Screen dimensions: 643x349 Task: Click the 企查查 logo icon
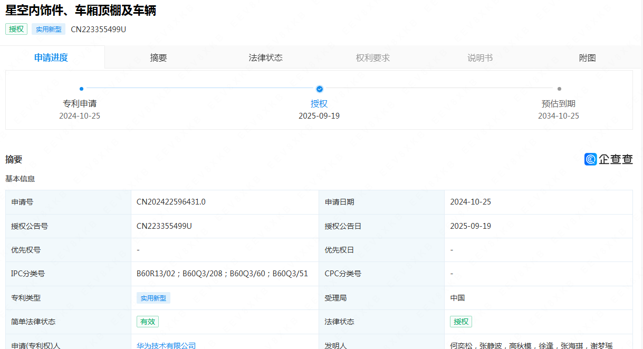pos(591,159)
